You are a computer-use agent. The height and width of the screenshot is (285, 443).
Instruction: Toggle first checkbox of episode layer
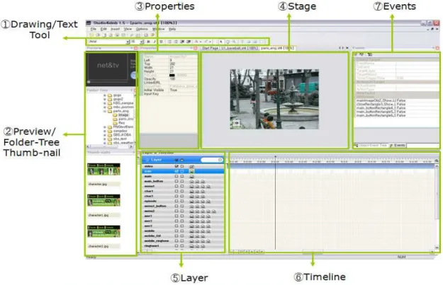tap(176, 202)
